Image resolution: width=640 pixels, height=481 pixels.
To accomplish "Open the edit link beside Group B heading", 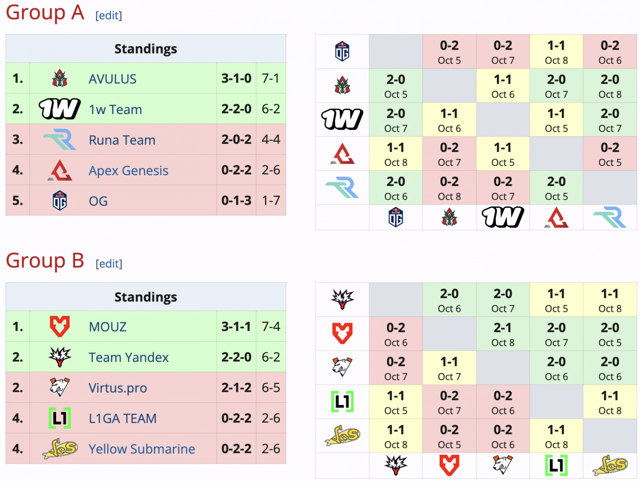I will point(109,264).
